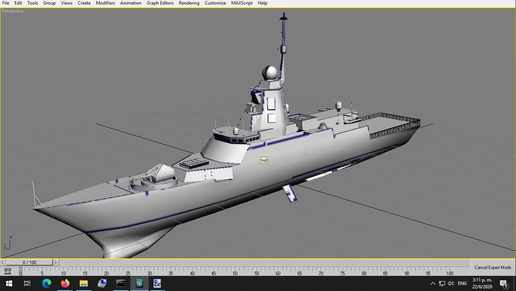Image resolution: width=516 pixels, height=291 pixels.
Task: Open the Graph Editors menu
Action: [160, 3]
